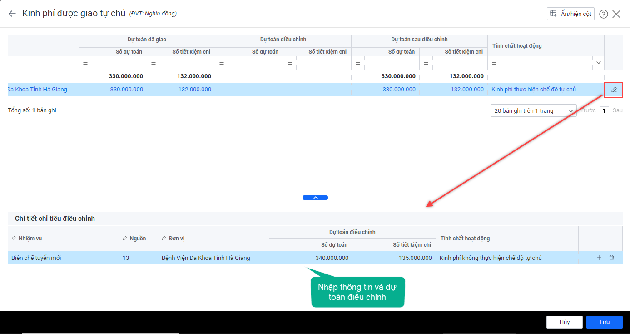This screenshot has height=334, width=630.
Task: Open the help question mark icon
Action: [604, 14]
